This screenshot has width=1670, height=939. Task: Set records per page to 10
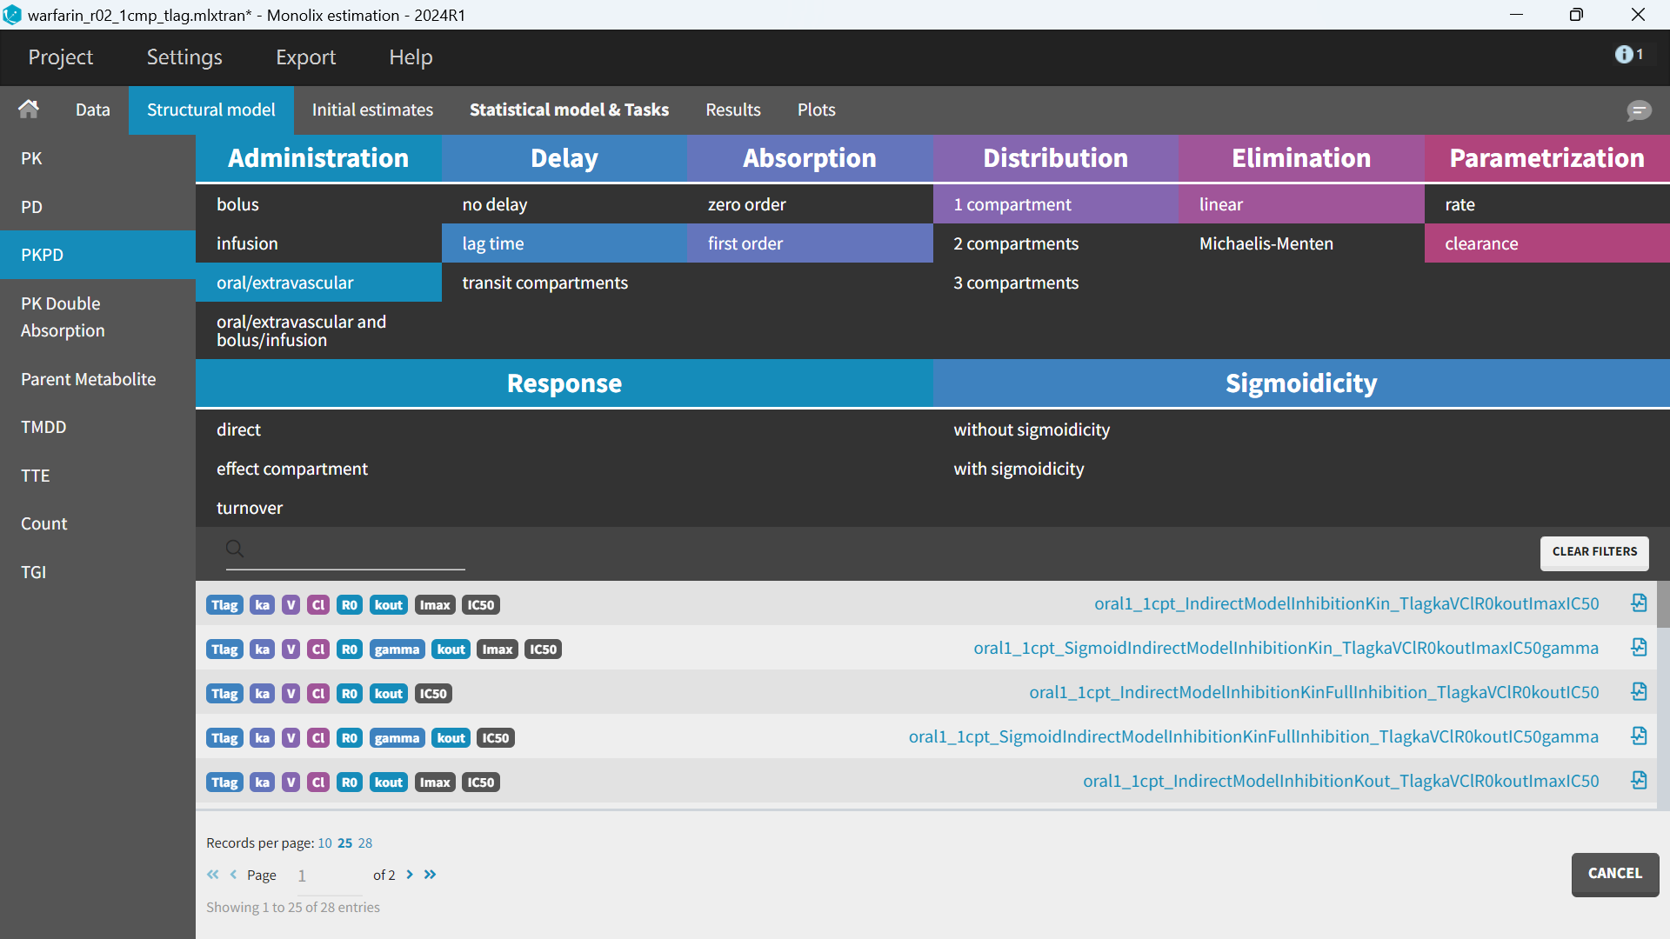click(324, 842)
